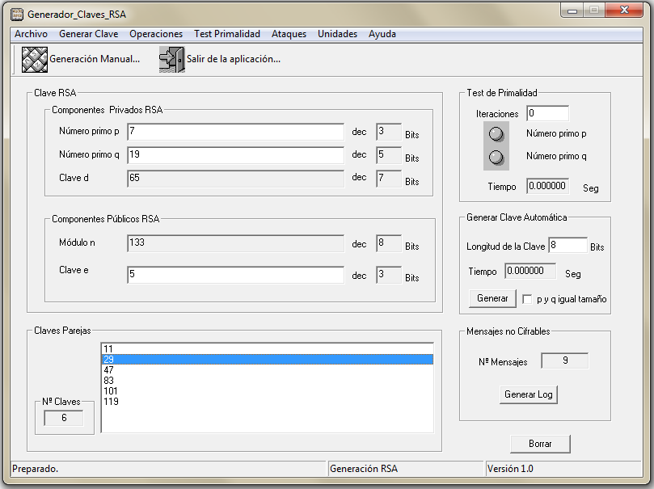Open the Archivo menu
Viewport: 654px width, 489px height.
coord(31,34)
